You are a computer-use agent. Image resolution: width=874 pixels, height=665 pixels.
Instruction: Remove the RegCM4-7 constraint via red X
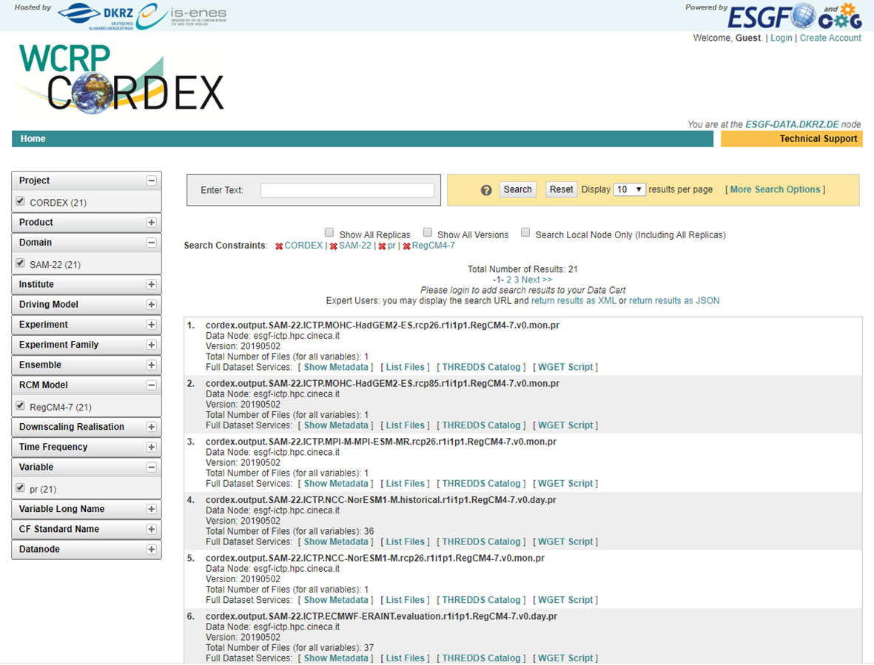(406, 246)
